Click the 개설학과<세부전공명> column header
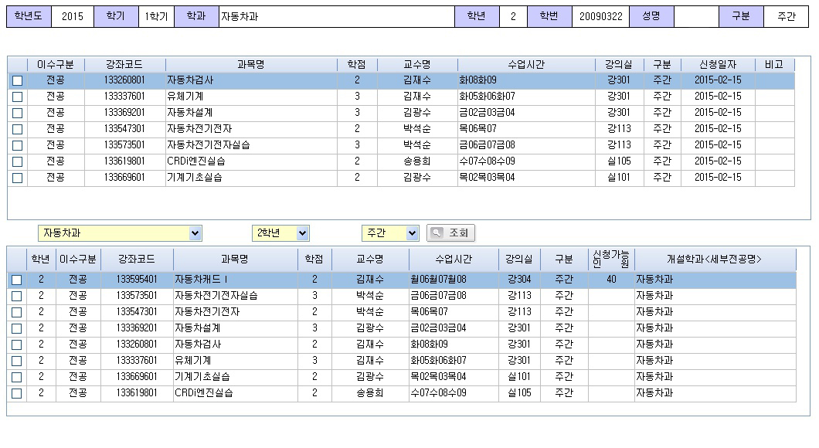Image resolution: width=819 pixels, height=448 pixels. (715, 260)
